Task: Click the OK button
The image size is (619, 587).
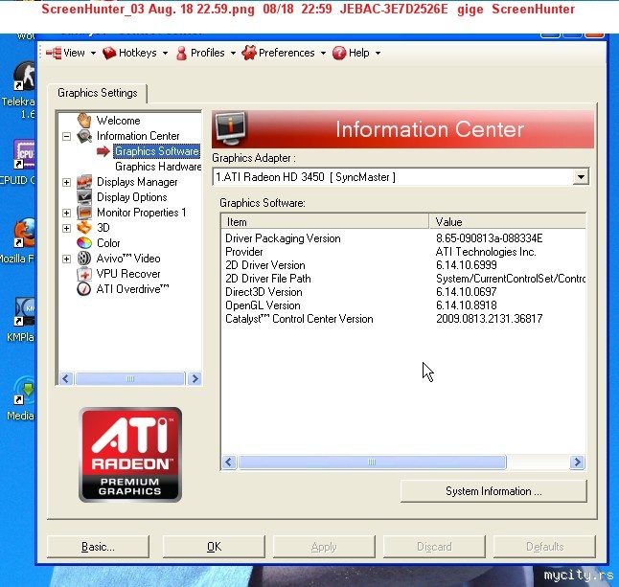Action: (214, 547)
